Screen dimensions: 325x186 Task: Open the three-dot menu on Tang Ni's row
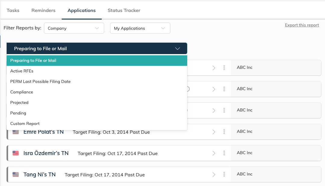224,174
